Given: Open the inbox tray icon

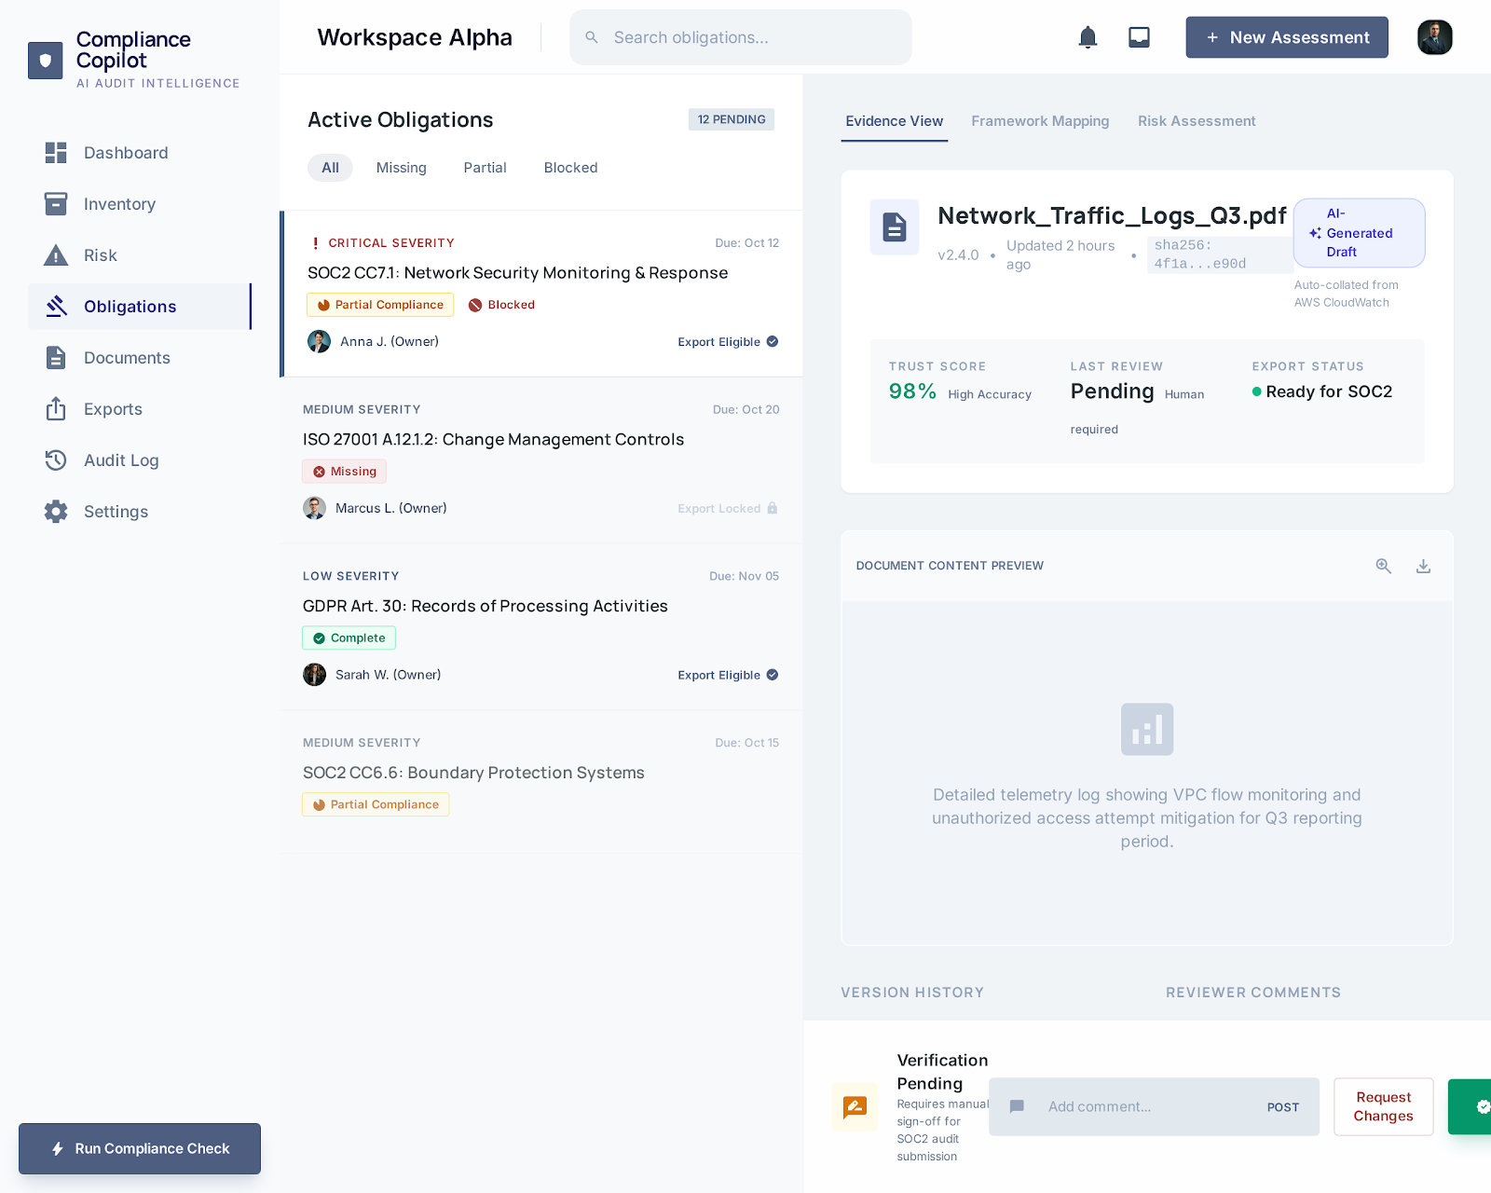Looking at the screenshot, I should click(x=1139, y=37).
